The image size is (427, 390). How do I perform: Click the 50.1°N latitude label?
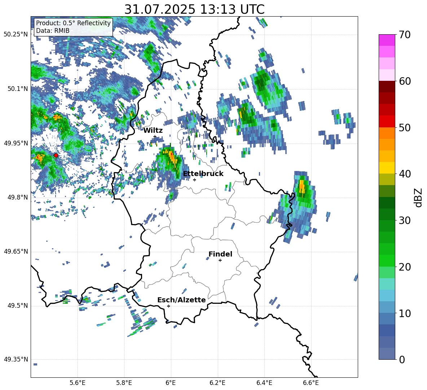pyautogui.click(x=17, y=89)
